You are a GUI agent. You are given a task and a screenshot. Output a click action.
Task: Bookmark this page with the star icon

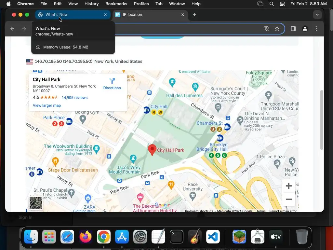[x=277, y=29]
